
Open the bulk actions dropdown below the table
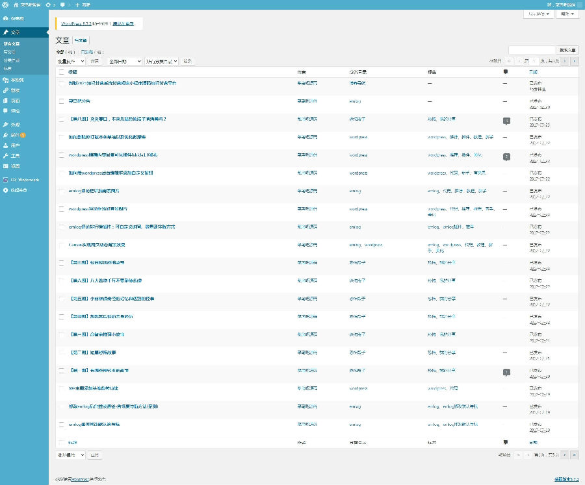(70, 455)
